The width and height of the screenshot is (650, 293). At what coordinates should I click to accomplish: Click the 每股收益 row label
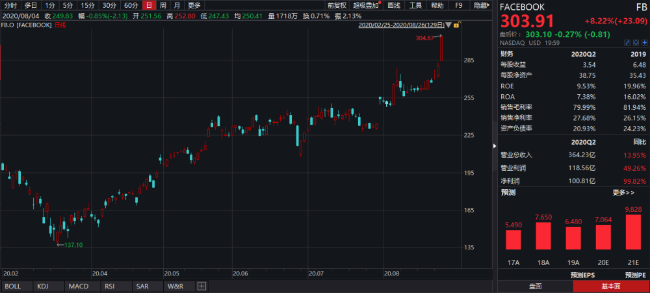(513, 65)
